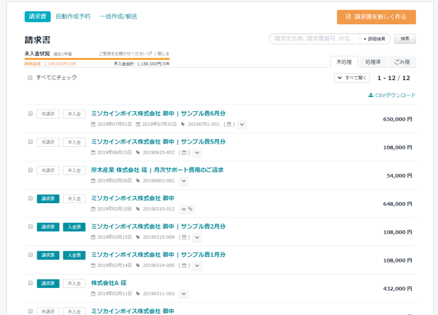Click the date icon before 2019年03月11日

pyautogui.click(x=93, y=294)
